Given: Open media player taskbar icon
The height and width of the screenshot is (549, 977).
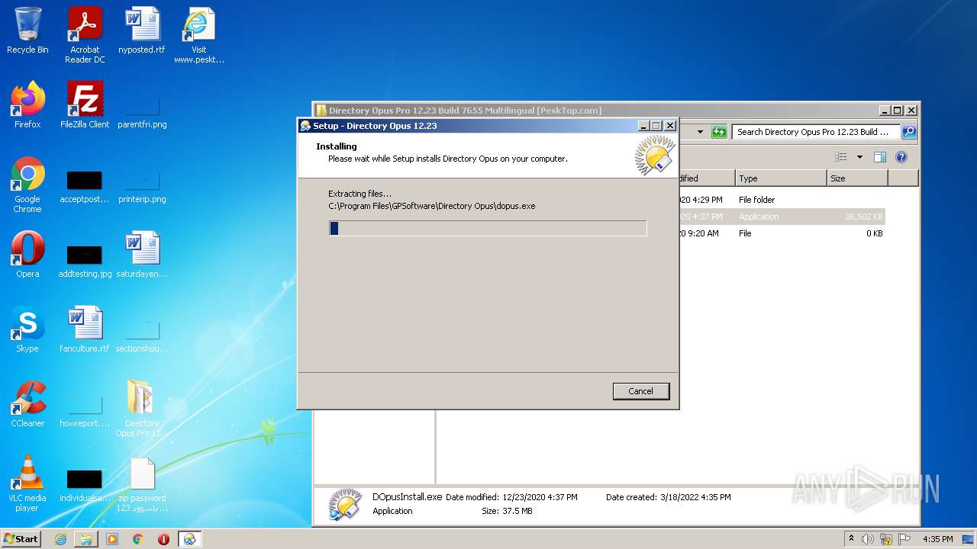Looking at the screenshot, I should click(112, 539).
